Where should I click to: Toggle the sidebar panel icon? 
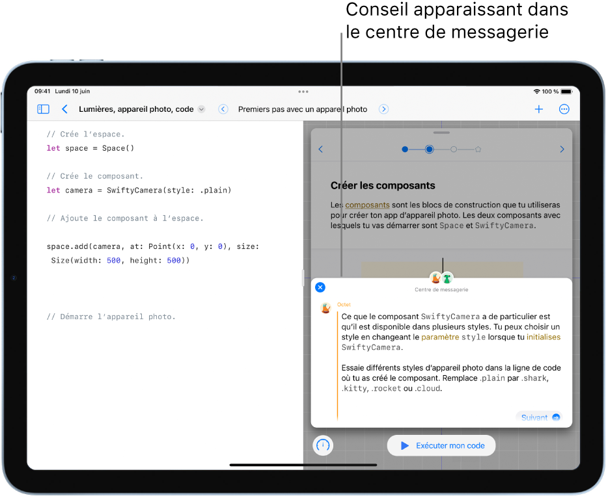(x=43, y=109)
